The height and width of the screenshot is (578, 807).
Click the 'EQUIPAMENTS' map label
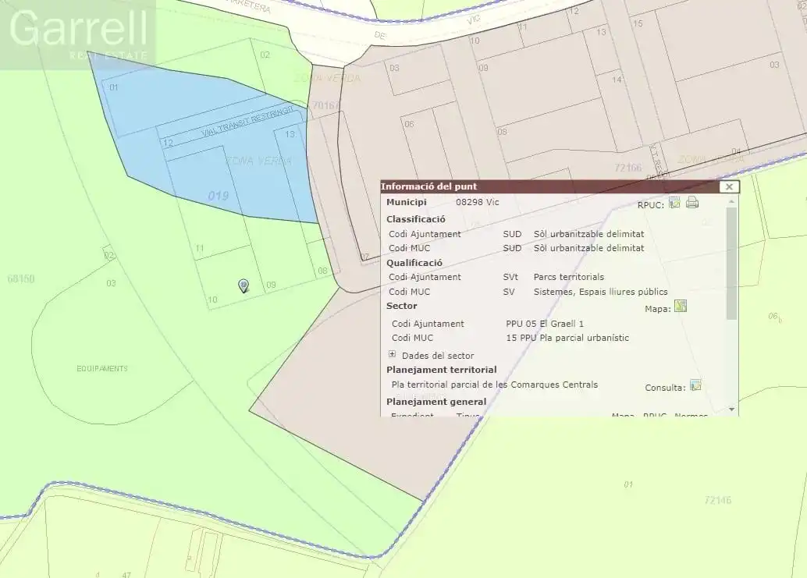[x=102, y=369]
